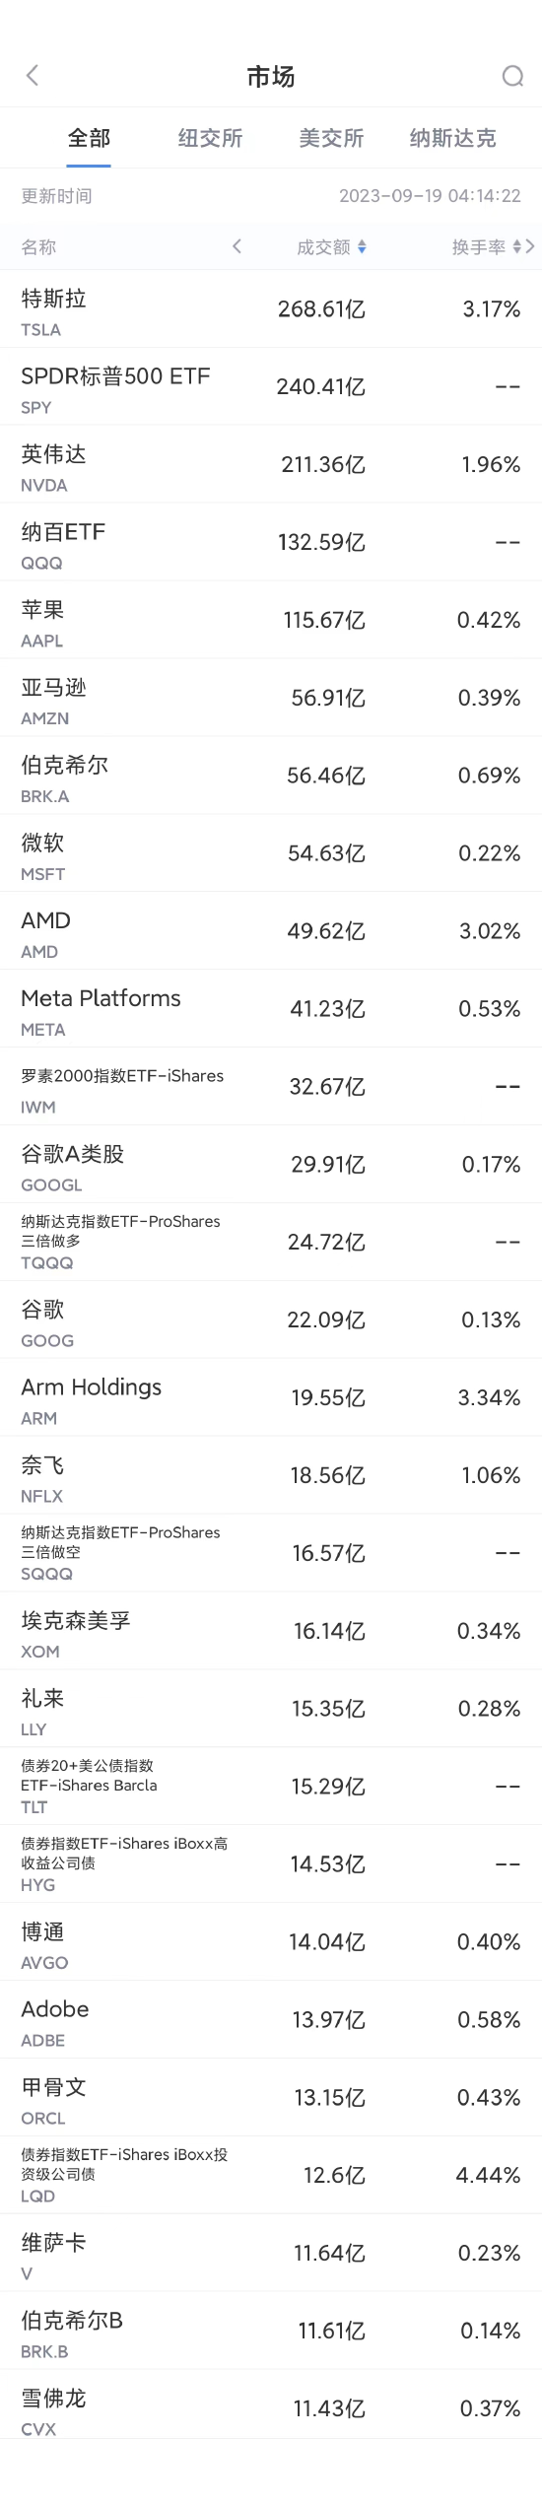Open the 特斯拉 TSLA stock row
Screen dimensions: 542x2503
(x=271, y=309)
